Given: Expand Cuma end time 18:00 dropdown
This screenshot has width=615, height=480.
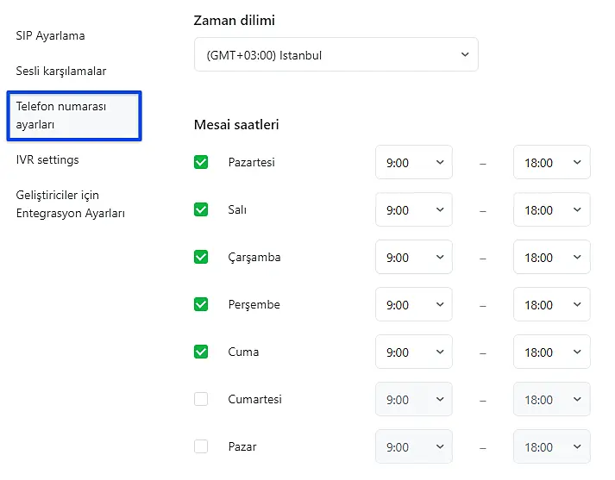Looking at the screenshot, I should [x=551, y=352].
